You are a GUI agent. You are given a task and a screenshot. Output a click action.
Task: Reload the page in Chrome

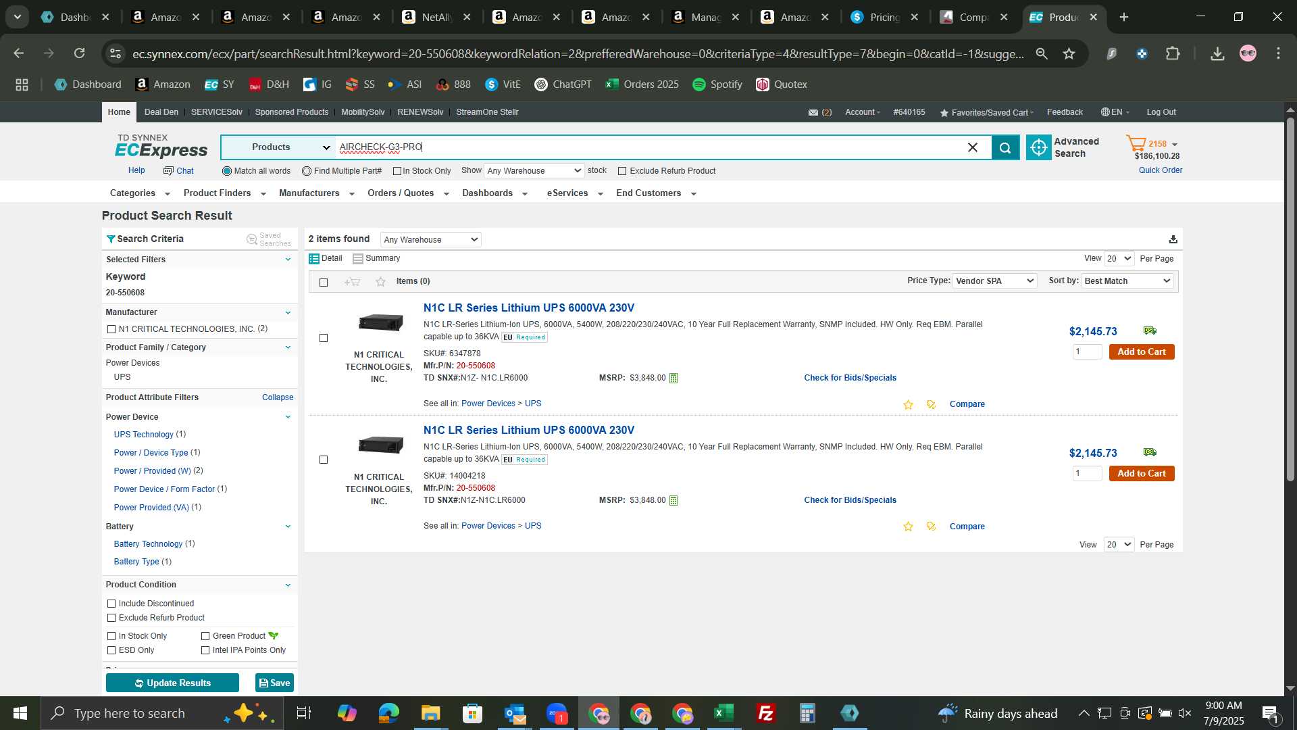[80, 53]
